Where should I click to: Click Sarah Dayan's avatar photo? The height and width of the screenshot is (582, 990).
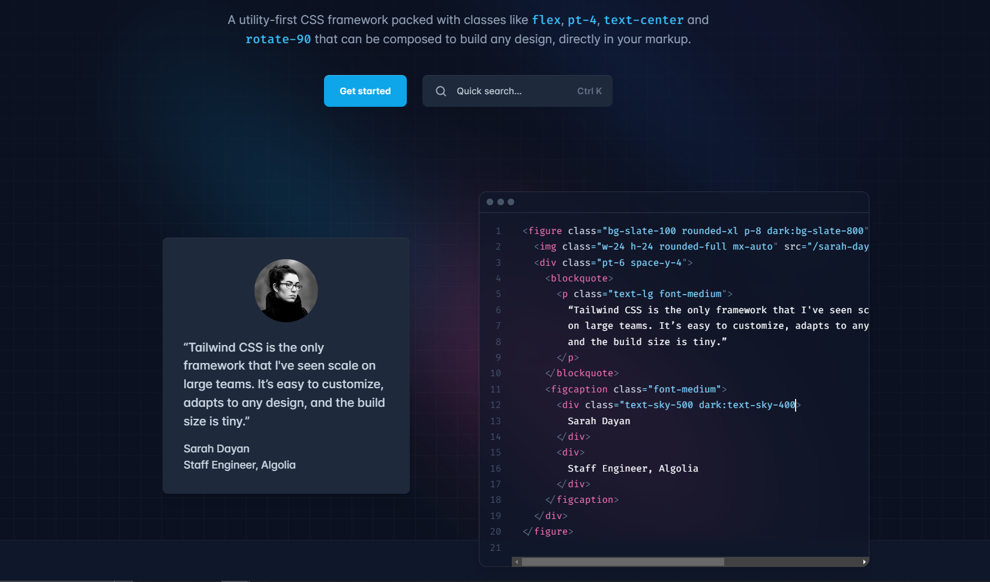pos(286,290)
